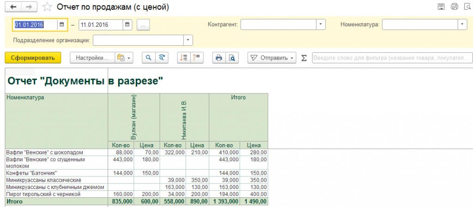Open Настройки... settings button

91,58
